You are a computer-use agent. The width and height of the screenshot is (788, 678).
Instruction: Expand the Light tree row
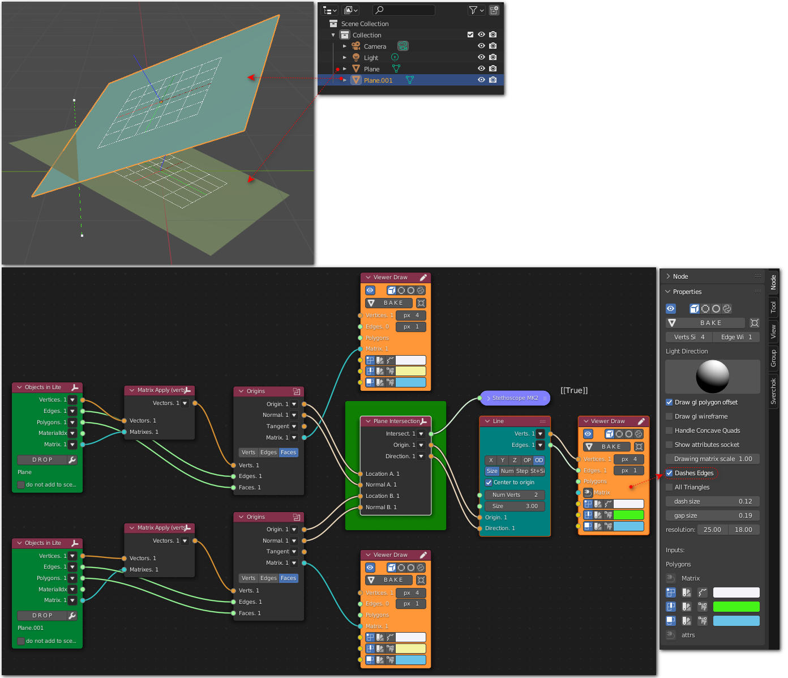tap(345, 57)
